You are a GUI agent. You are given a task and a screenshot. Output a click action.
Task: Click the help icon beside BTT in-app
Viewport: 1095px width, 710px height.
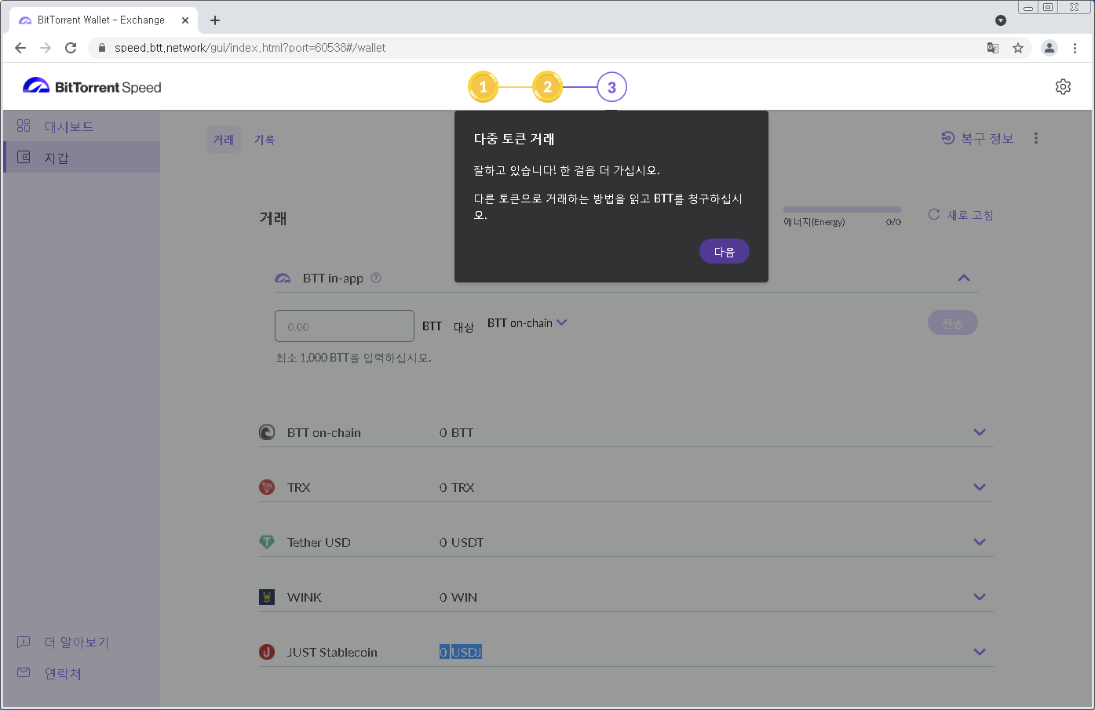pyautogui.click(x=376, y=278)
